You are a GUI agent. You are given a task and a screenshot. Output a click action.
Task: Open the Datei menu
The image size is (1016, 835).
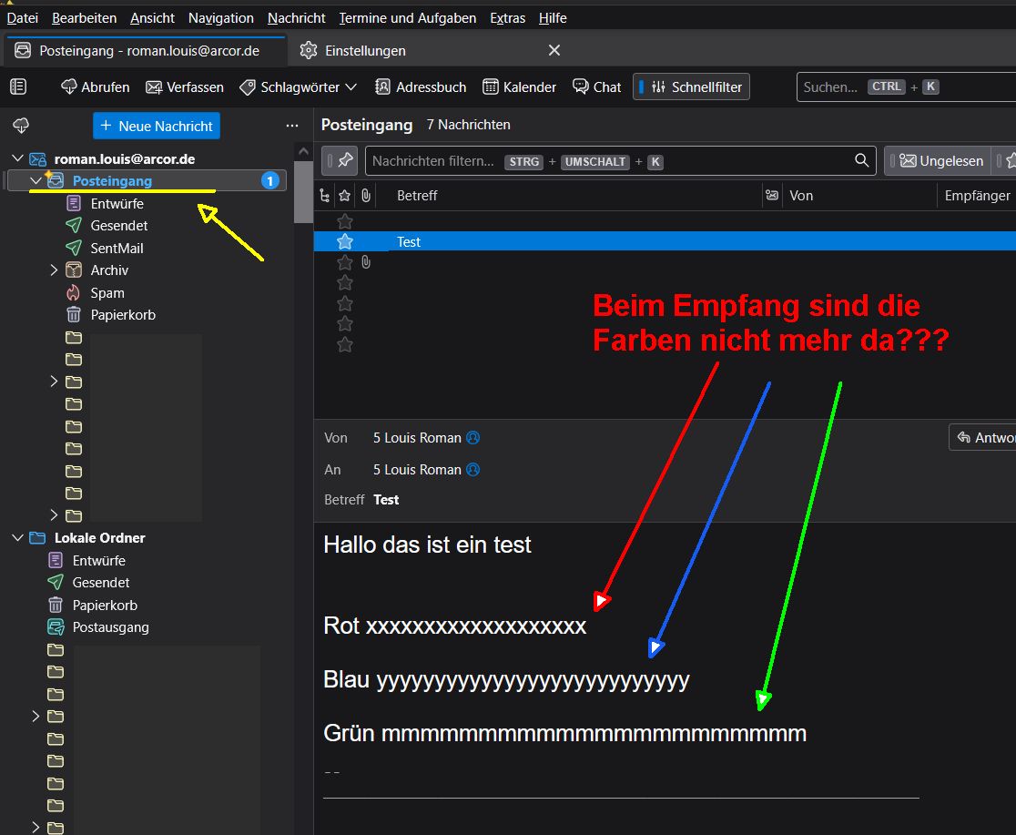(x=23, y=18)
